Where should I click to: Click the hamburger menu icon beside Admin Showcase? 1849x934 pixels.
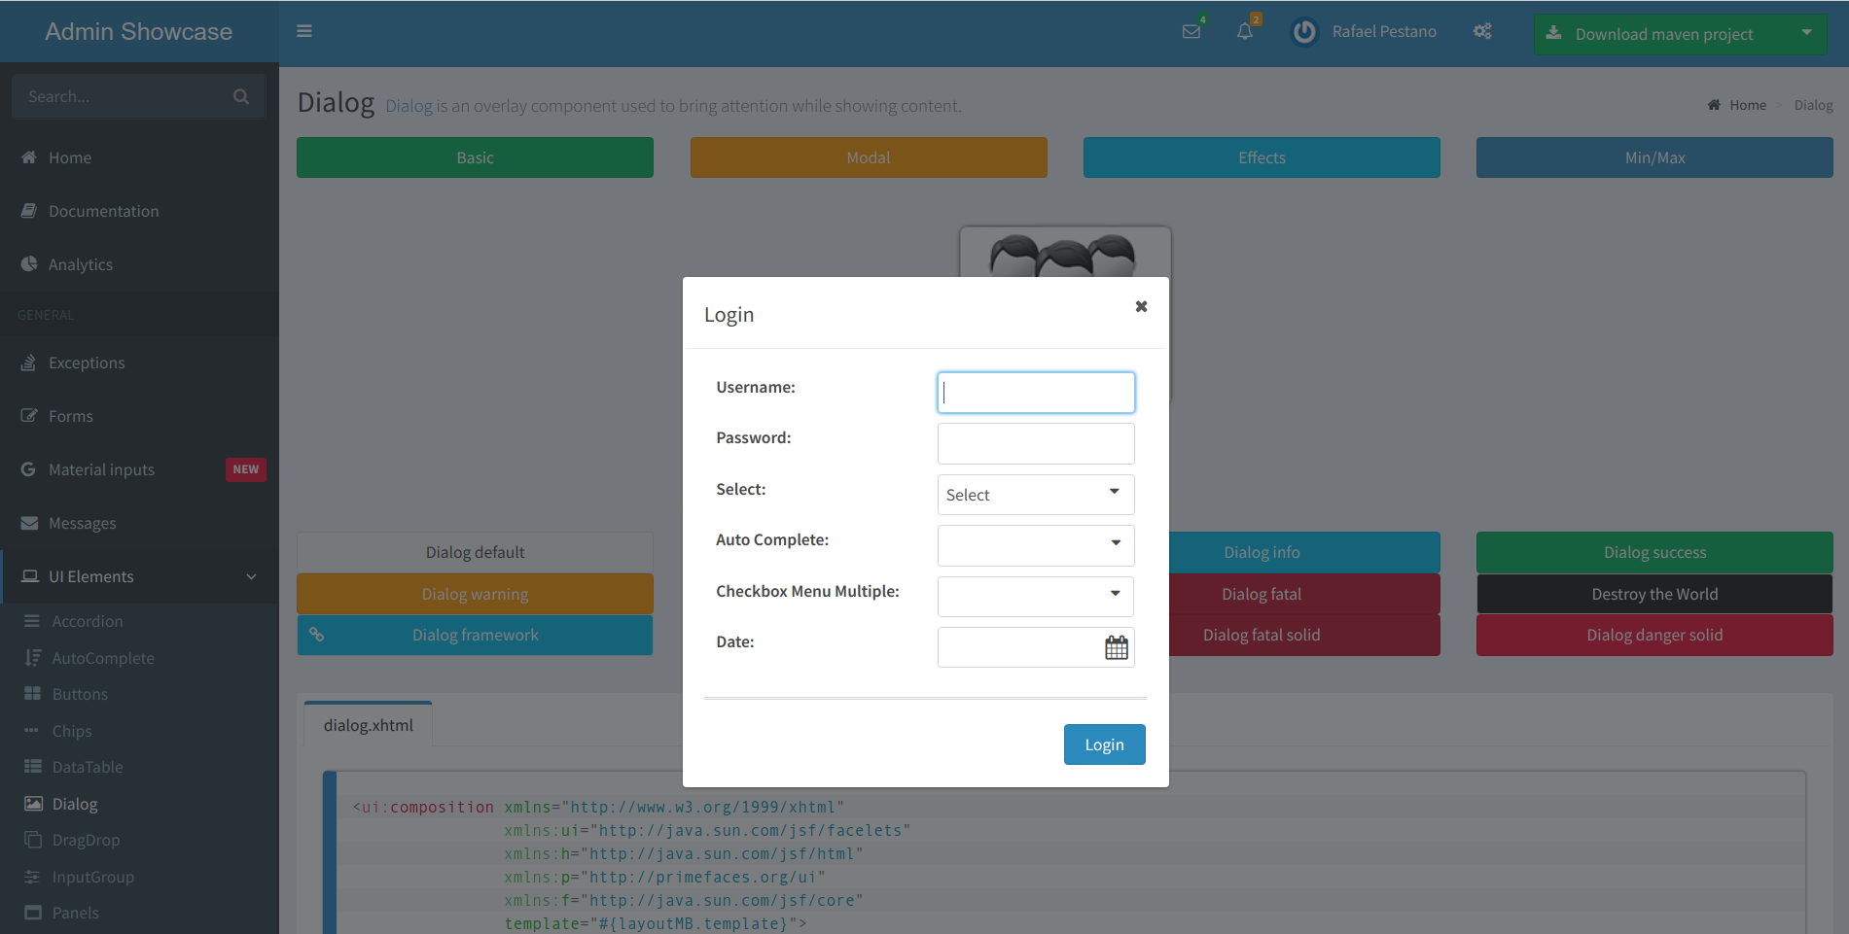pos(304,30)
